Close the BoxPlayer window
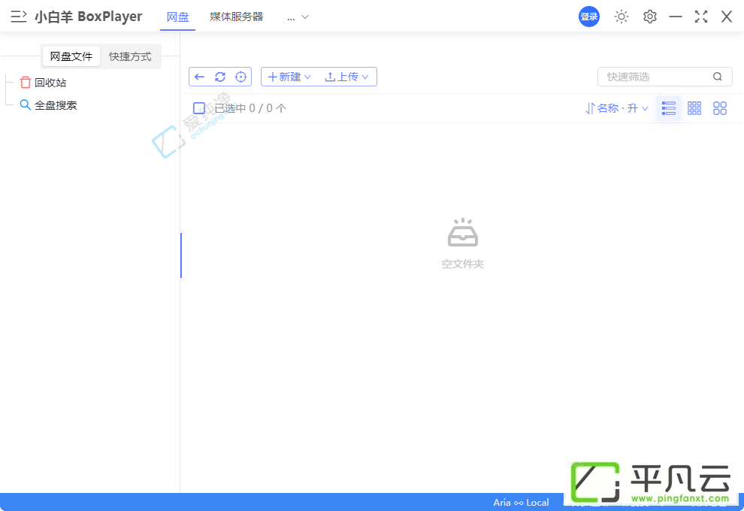 click(727, 17)
